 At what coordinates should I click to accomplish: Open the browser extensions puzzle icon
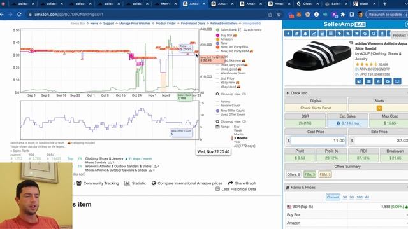point(343,15)
